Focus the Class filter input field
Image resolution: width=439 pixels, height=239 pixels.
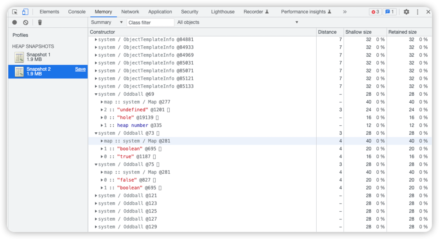151,22
